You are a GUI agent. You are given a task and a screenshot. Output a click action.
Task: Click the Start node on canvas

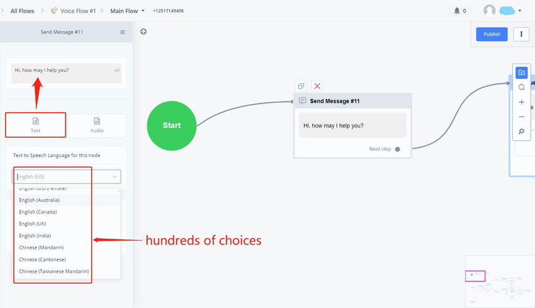click(x=172, y=125)
